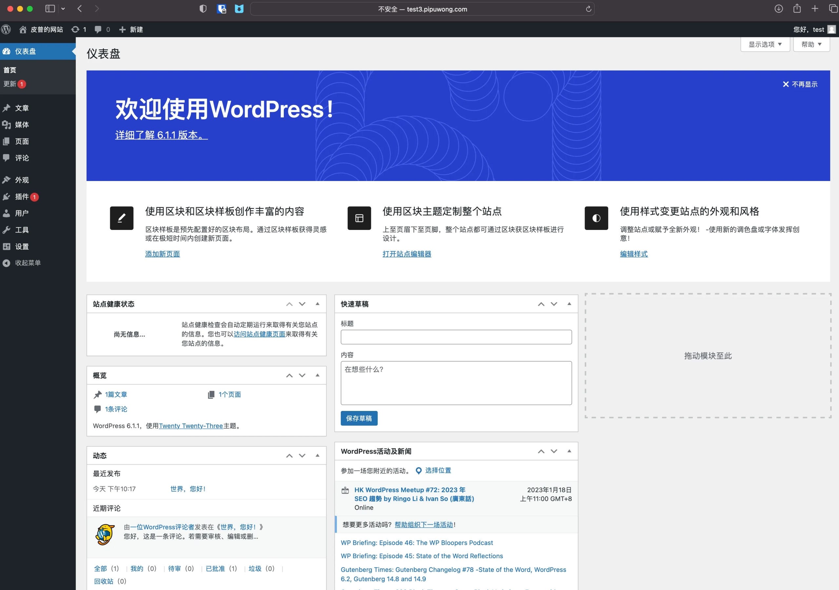Click the 新建 plus button
Image resolution: width=839 pixels, height=590 pixels.
131,29
